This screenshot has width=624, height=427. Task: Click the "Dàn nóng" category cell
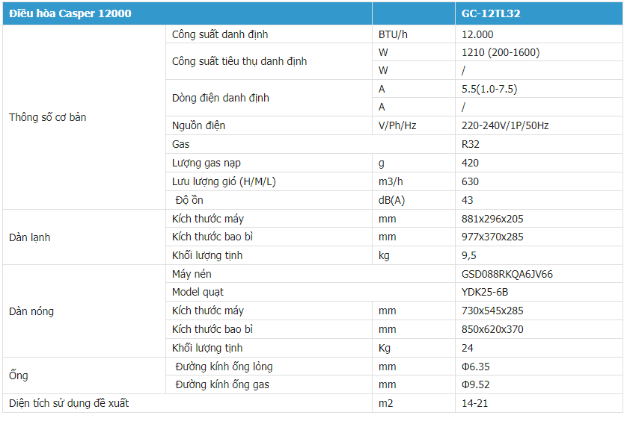pyautogui.click(x=31, y=311)
